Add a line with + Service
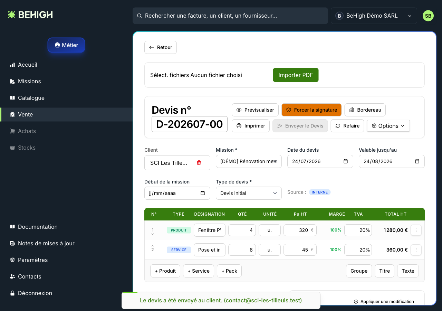442x311 pixels. click(199, 271)
